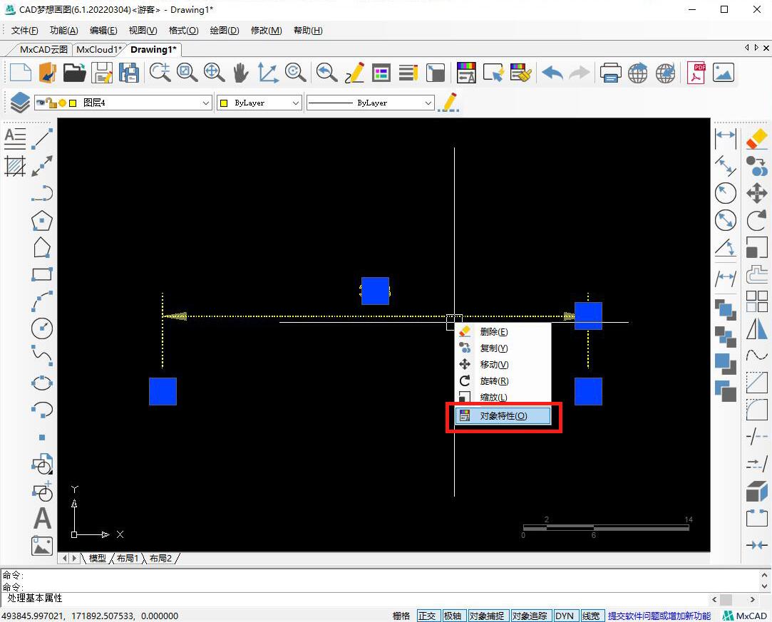Open the 绘图(D) menu

[225, 30]
